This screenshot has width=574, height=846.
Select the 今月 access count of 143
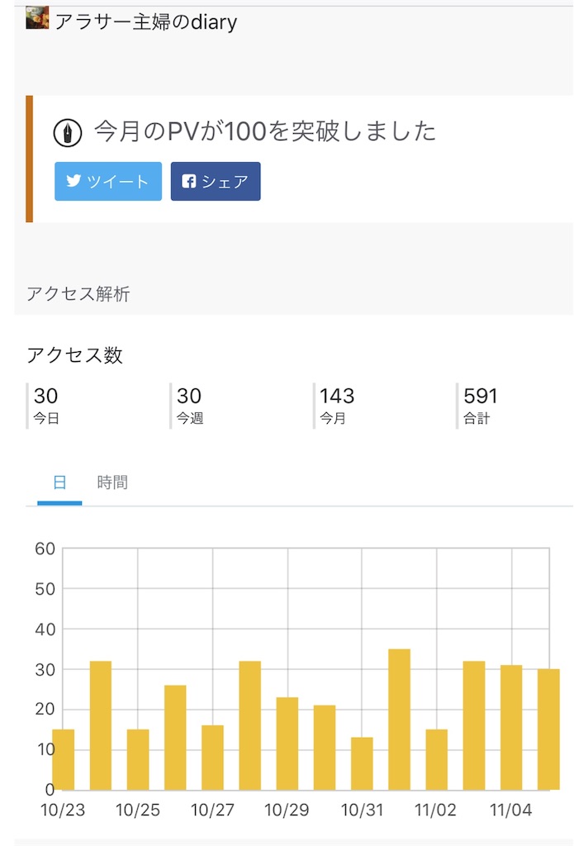pos(336,406)
